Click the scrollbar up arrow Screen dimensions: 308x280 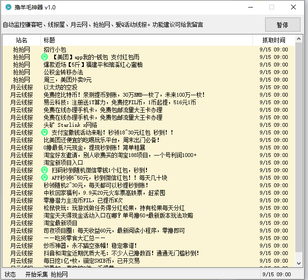click(299, 49)
